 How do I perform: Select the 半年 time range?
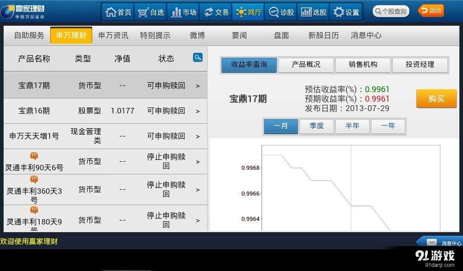coord(352,126)
